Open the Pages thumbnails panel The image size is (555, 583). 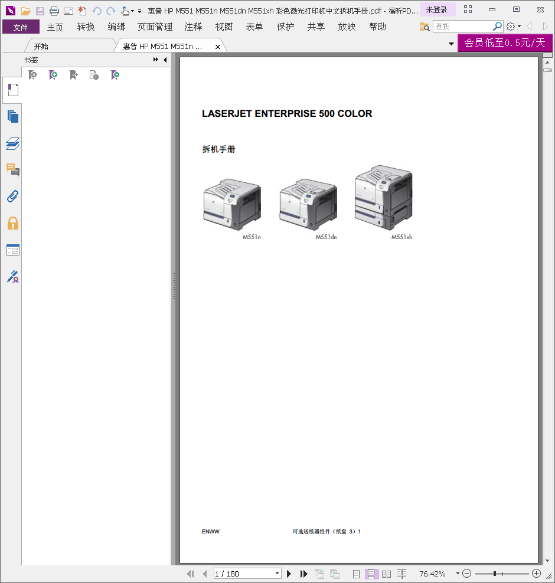pos(13,117)
